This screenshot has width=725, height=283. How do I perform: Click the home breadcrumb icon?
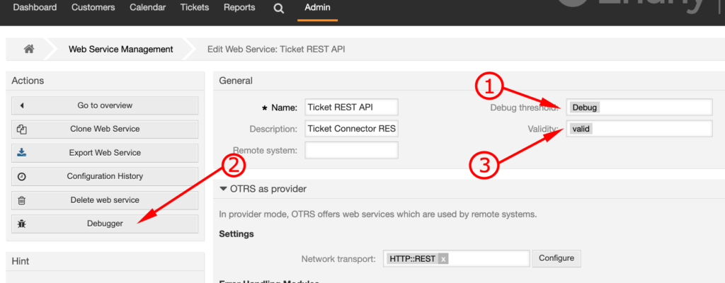[x=29, y=49]
